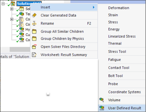
Task: Select the Hy user-defined result tree item
Action: click(25, 29)
